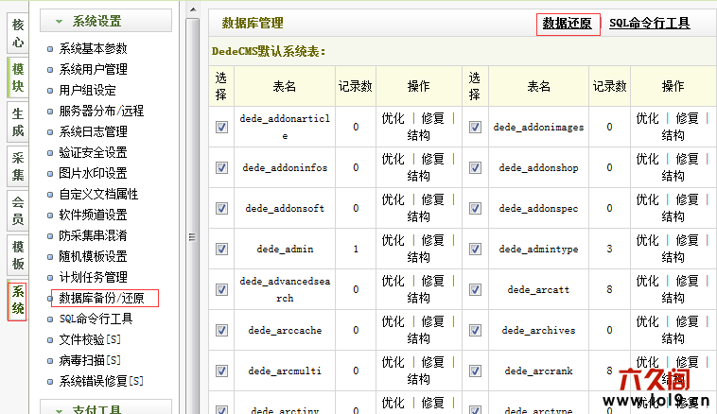Uncheck the dede_archives table checkbox
This screenshot has width=717, height=414.
tap(475, 331)
